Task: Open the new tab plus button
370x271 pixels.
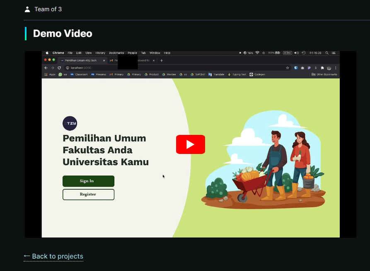Action: [x=162, y=60]
